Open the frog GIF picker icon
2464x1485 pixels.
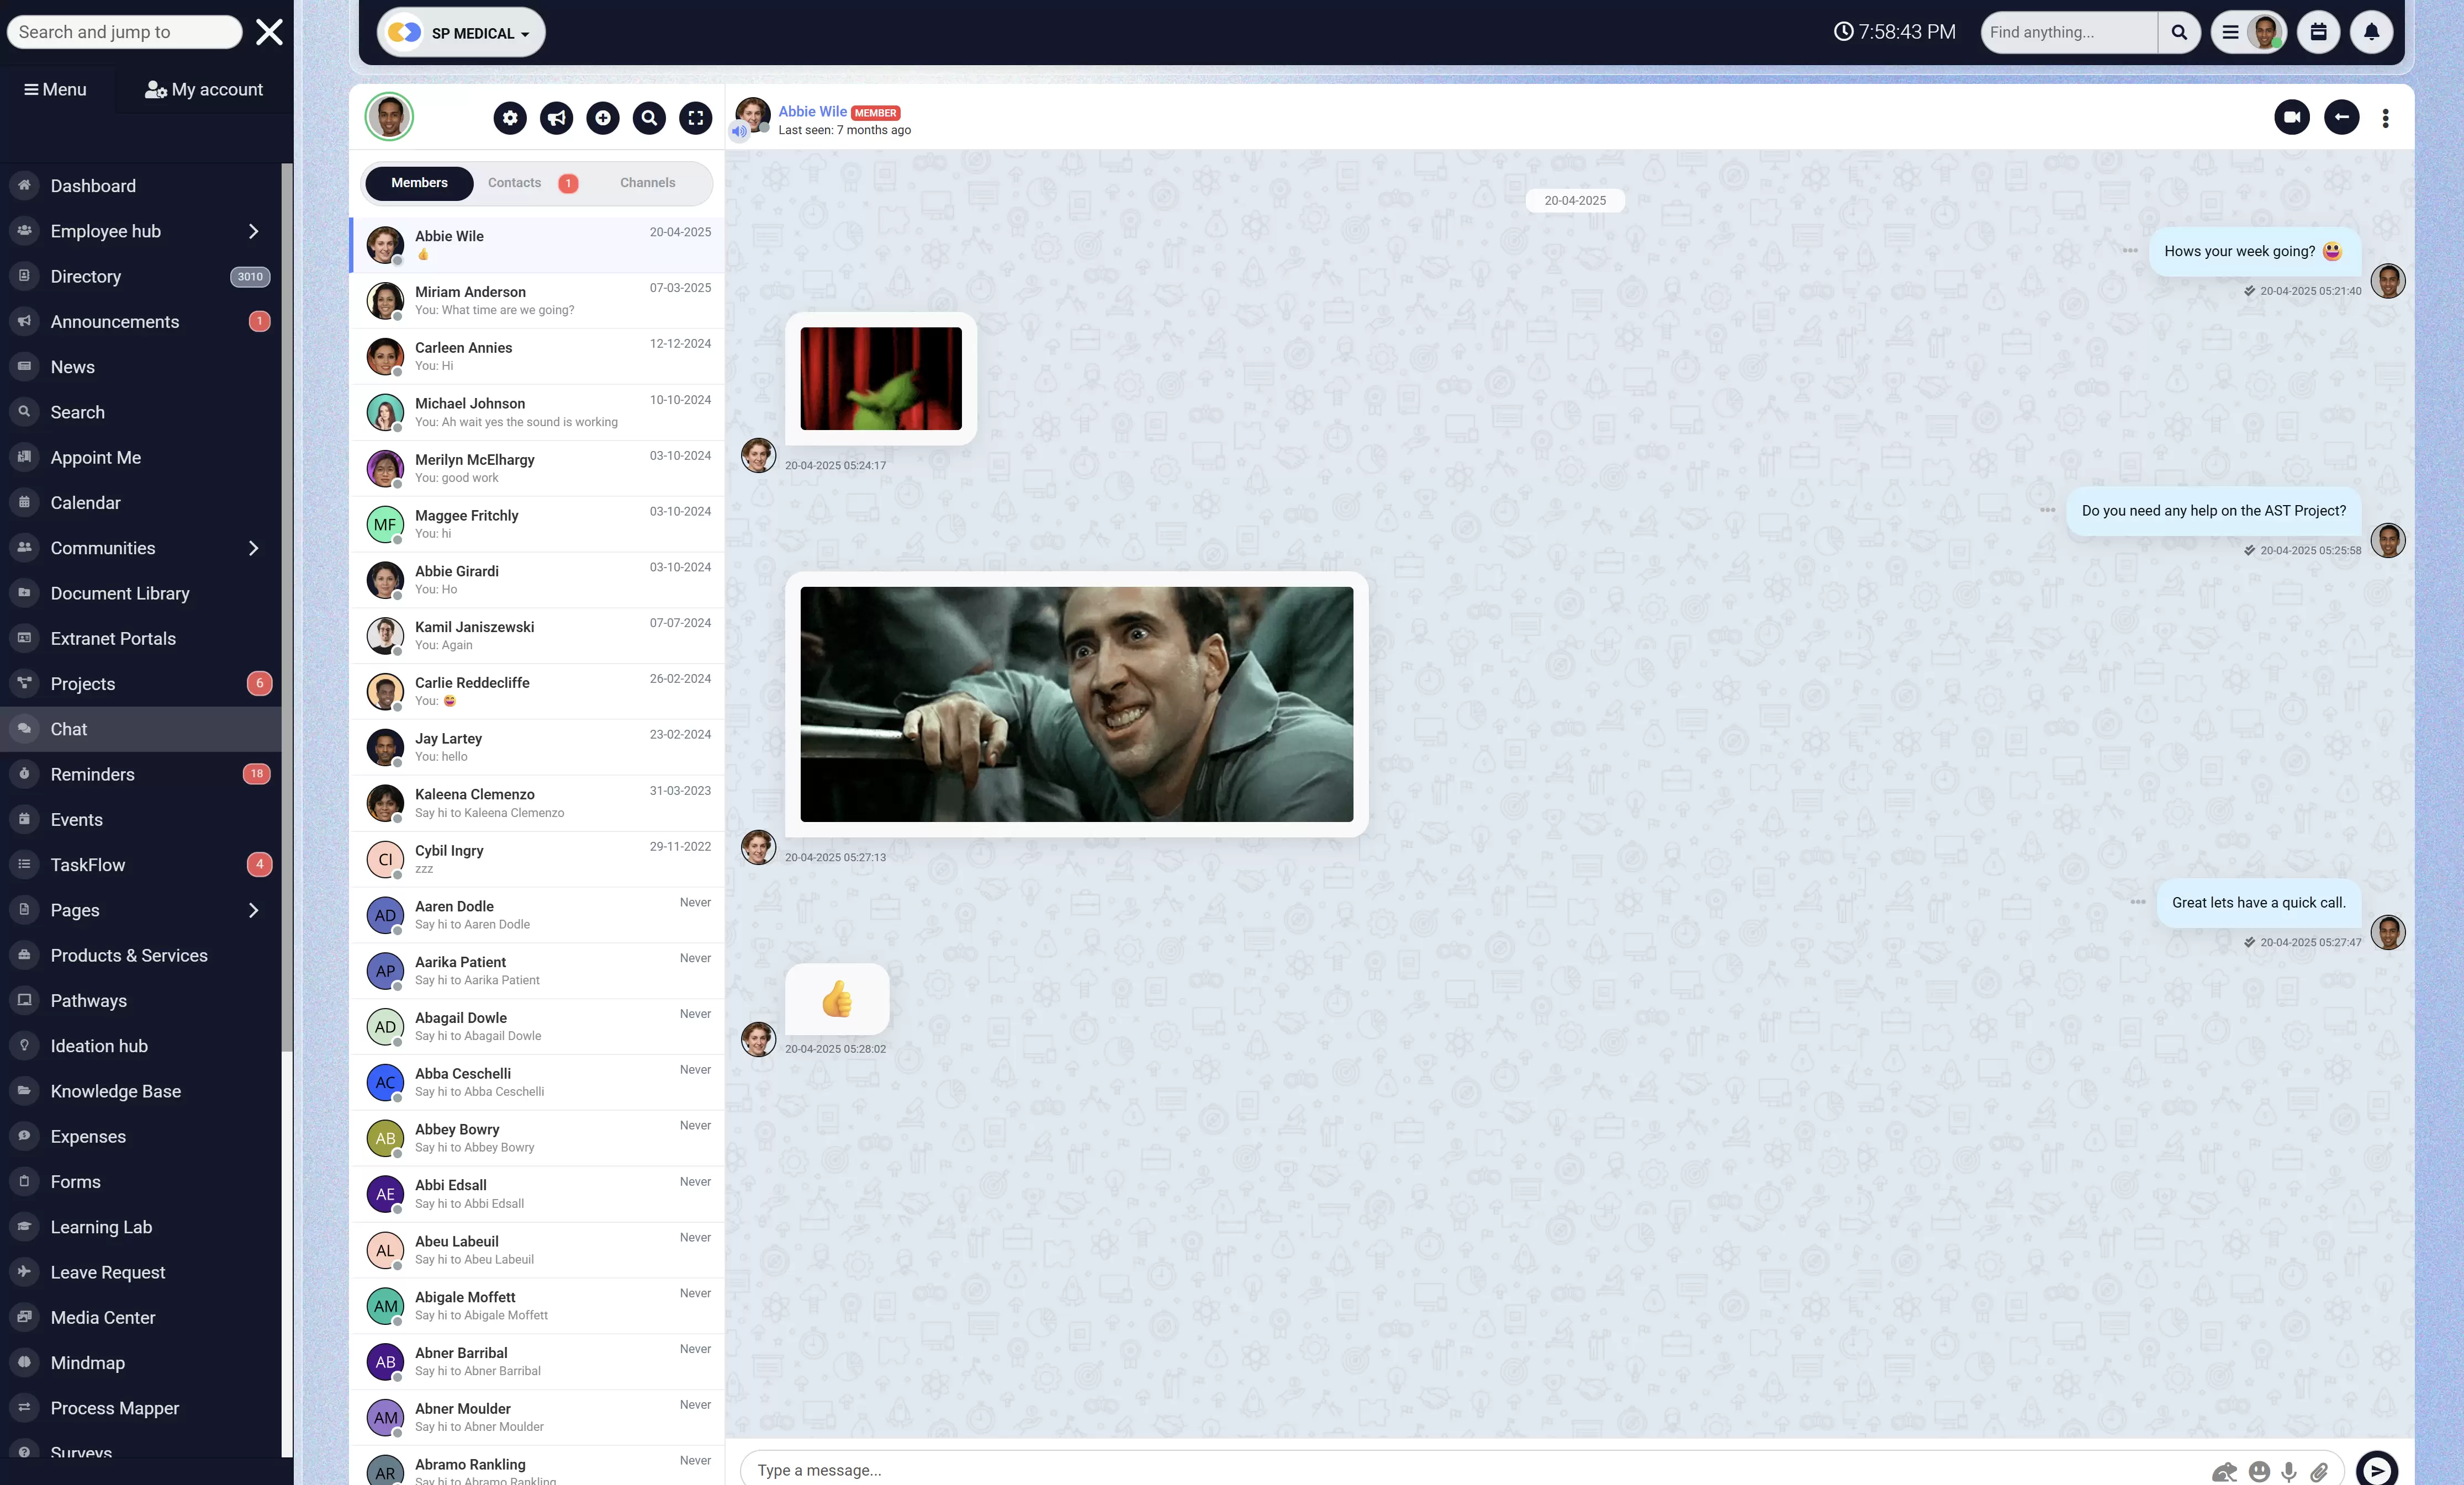pos(2224,1471)
